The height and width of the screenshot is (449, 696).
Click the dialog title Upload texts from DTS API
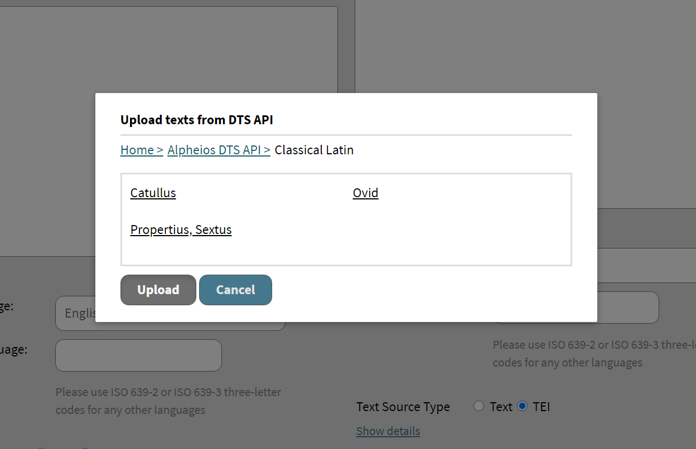tap(196, 120)
